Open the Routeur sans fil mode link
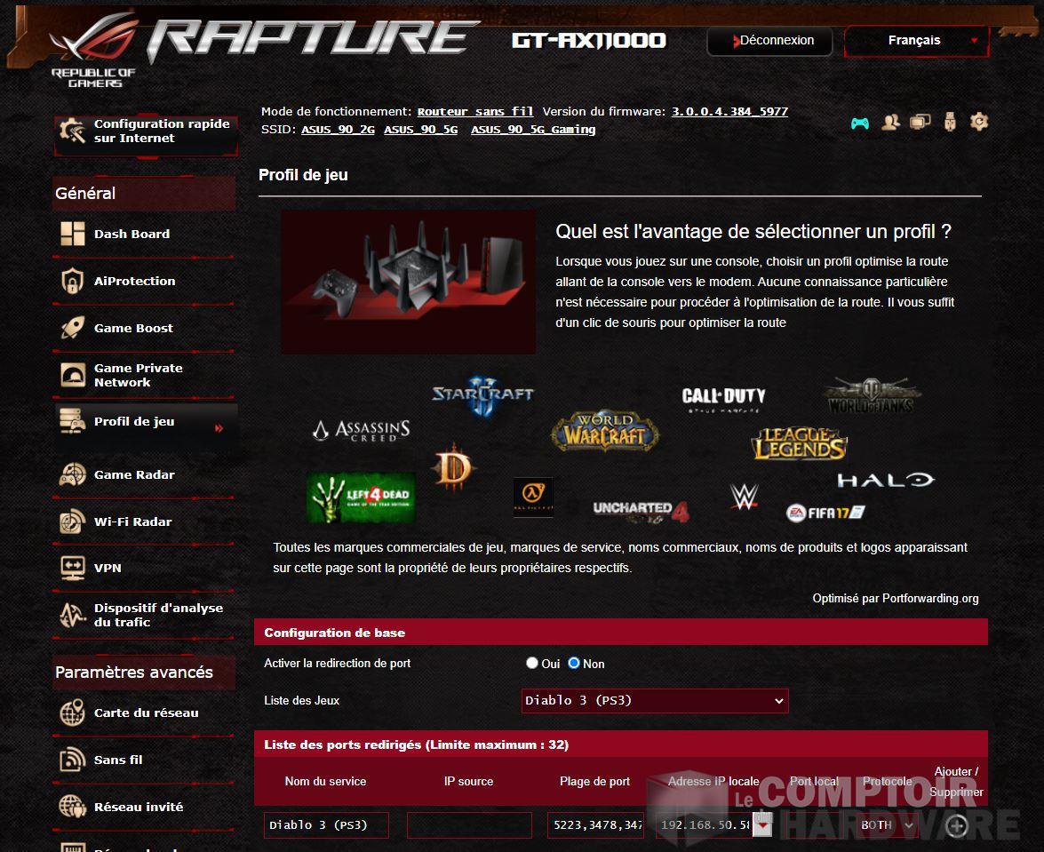The height and width of the screenshot is (852, 1044). pyautogui.click(x=475, y=112)
